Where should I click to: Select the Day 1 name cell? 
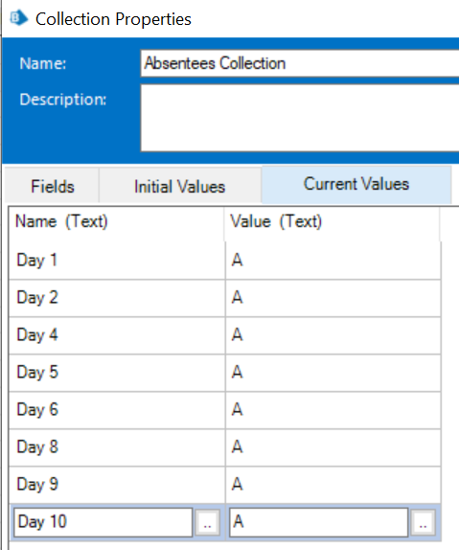click(117, 261)
